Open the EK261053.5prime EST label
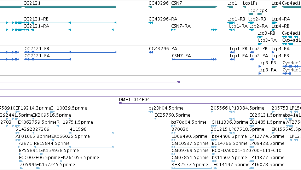The width and height of the screenshot is (301, 170). pos(80,158)
